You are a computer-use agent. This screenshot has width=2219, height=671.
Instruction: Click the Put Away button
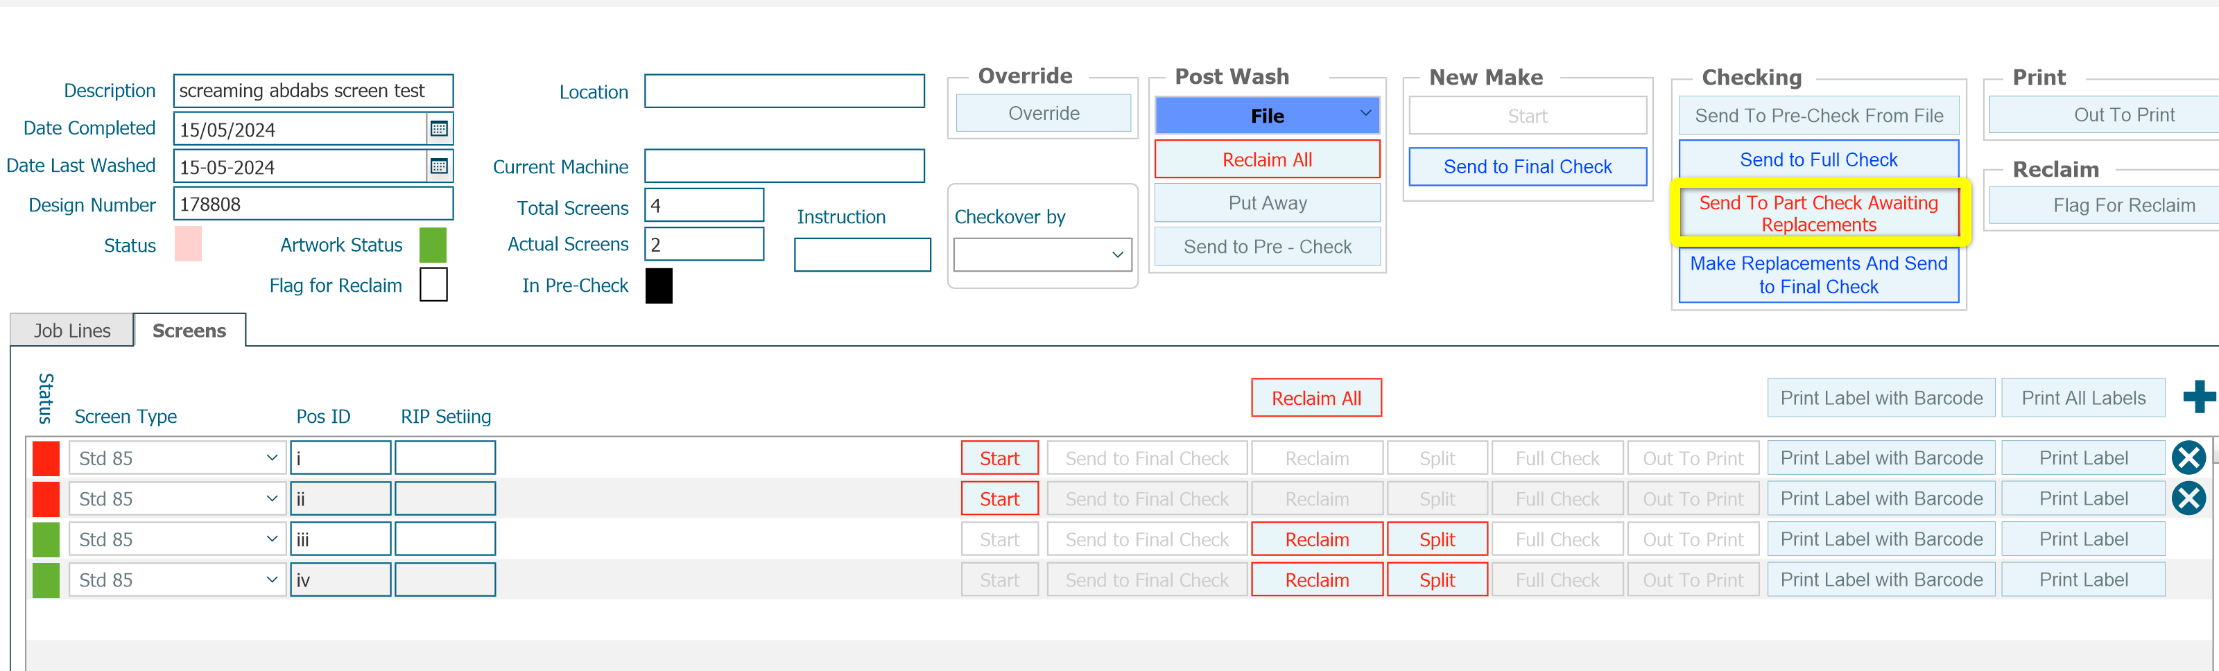point(1267,202)
